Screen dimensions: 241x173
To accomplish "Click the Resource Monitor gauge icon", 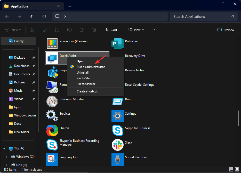I will tap(52, 101).
